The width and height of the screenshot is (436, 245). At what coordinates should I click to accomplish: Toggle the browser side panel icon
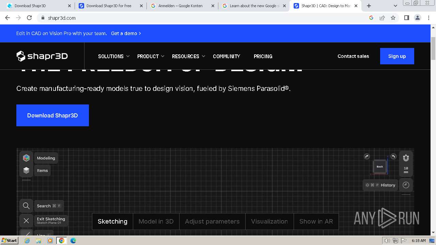coord(406,18)
